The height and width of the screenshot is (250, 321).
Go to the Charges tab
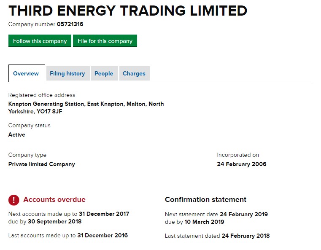tap(134, 73)
